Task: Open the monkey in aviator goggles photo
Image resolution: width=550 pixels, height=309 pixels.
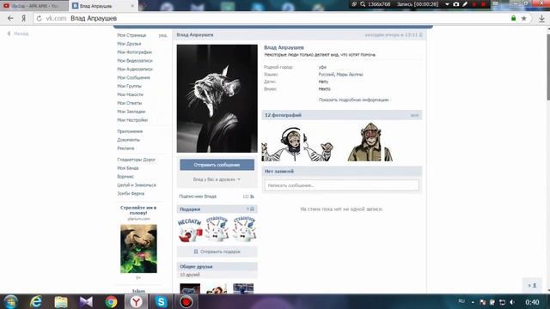Action: coord(370,142)
